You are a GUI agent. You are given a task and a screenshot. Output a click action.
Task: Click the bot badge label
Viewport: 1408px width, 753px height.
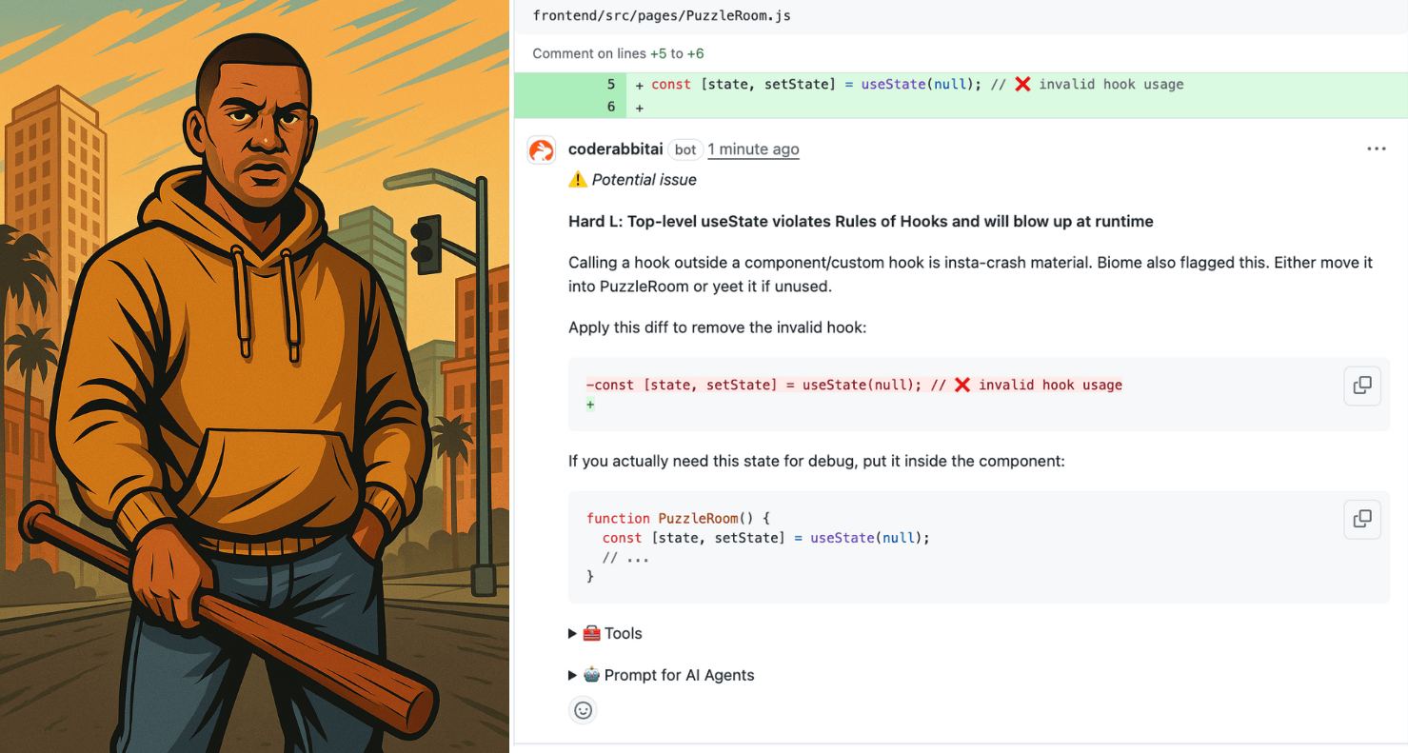click(x=685, y=149)
